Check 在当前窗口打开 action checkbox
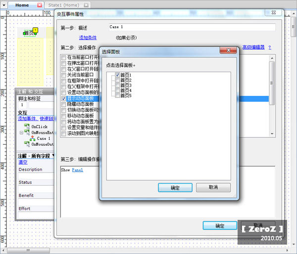The width and height of the screenshot is (297, 254). (x=64, y=57)
